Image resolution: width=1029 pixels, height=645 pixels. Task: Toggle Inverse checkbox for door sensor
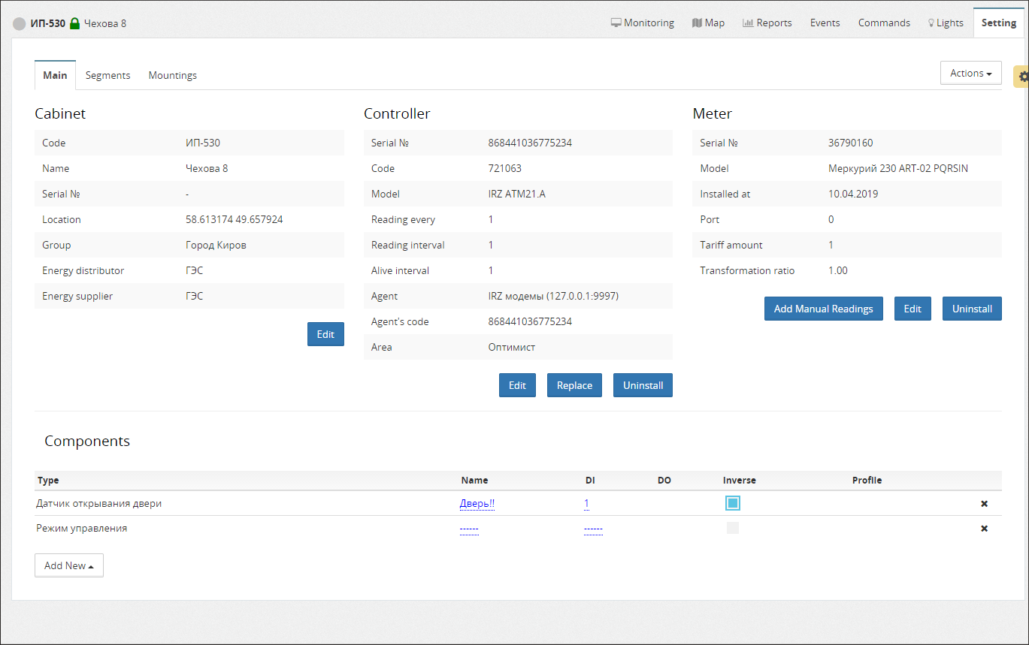click(x=733, y=503)
